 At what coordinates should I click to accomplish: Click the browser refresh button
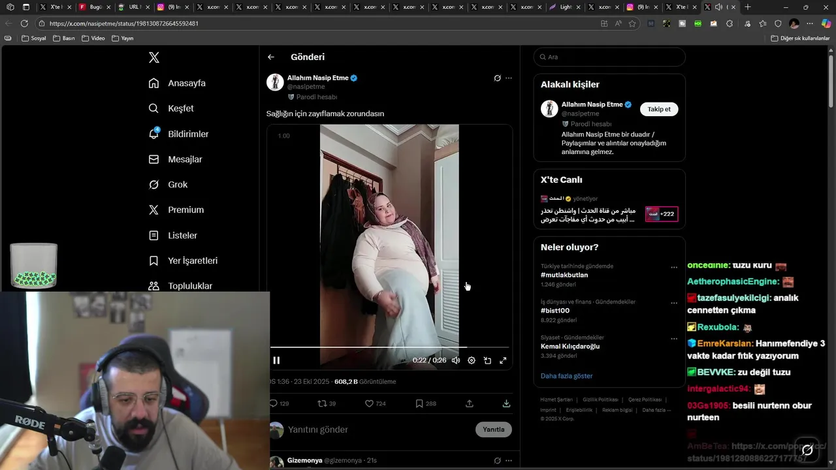click(24, 23)
